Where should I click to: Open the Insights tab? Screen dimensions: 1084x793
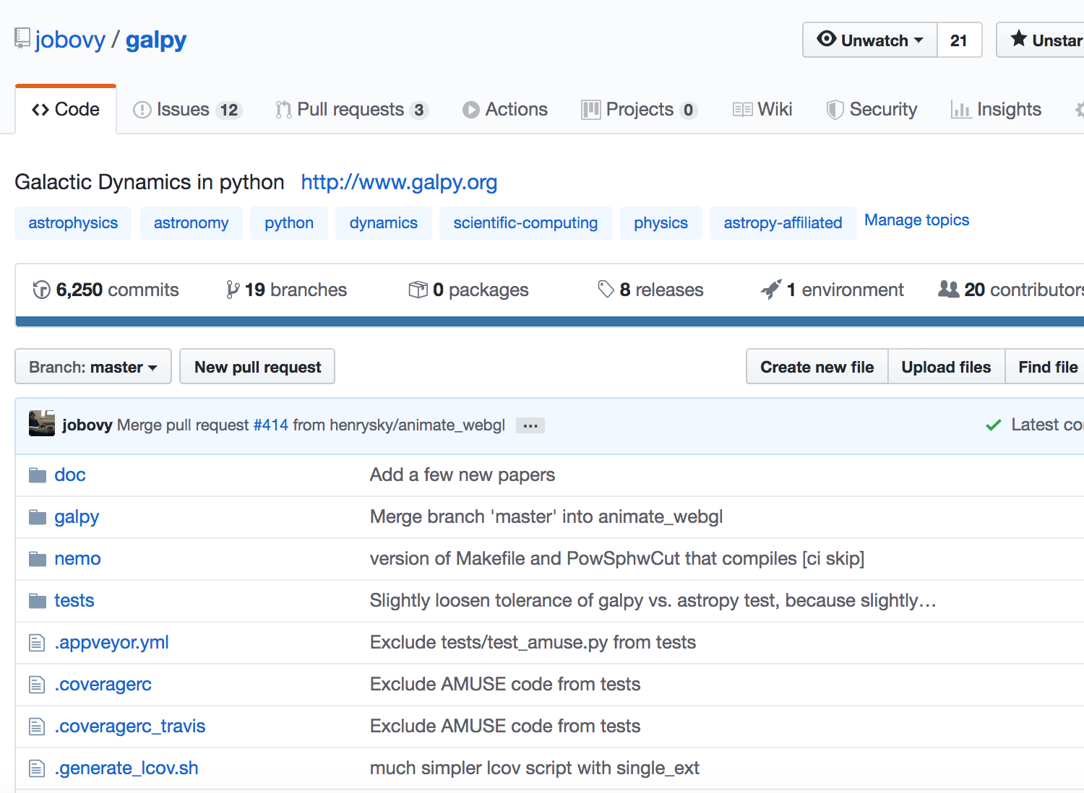[996, 110]
